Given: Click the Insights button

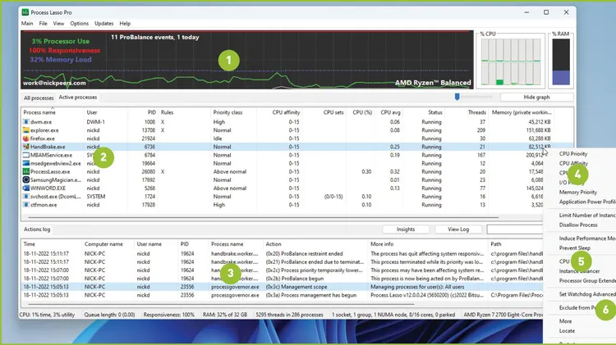Looking at the screenshot, I should click(x=406, y=229).
